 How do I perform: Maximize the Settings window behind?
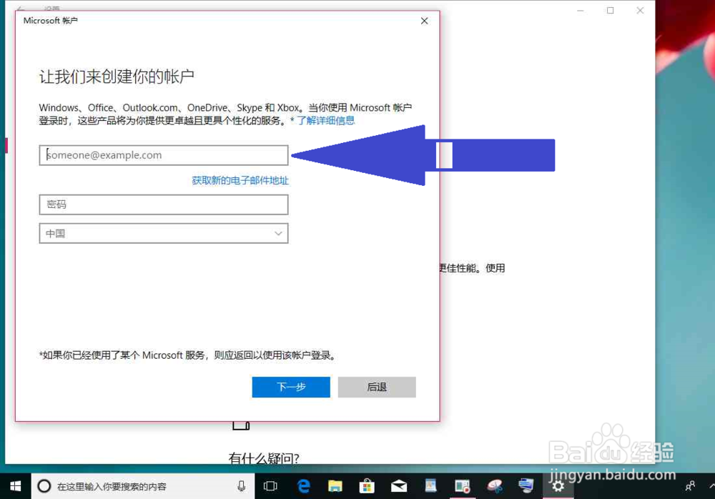click(610, 11)
